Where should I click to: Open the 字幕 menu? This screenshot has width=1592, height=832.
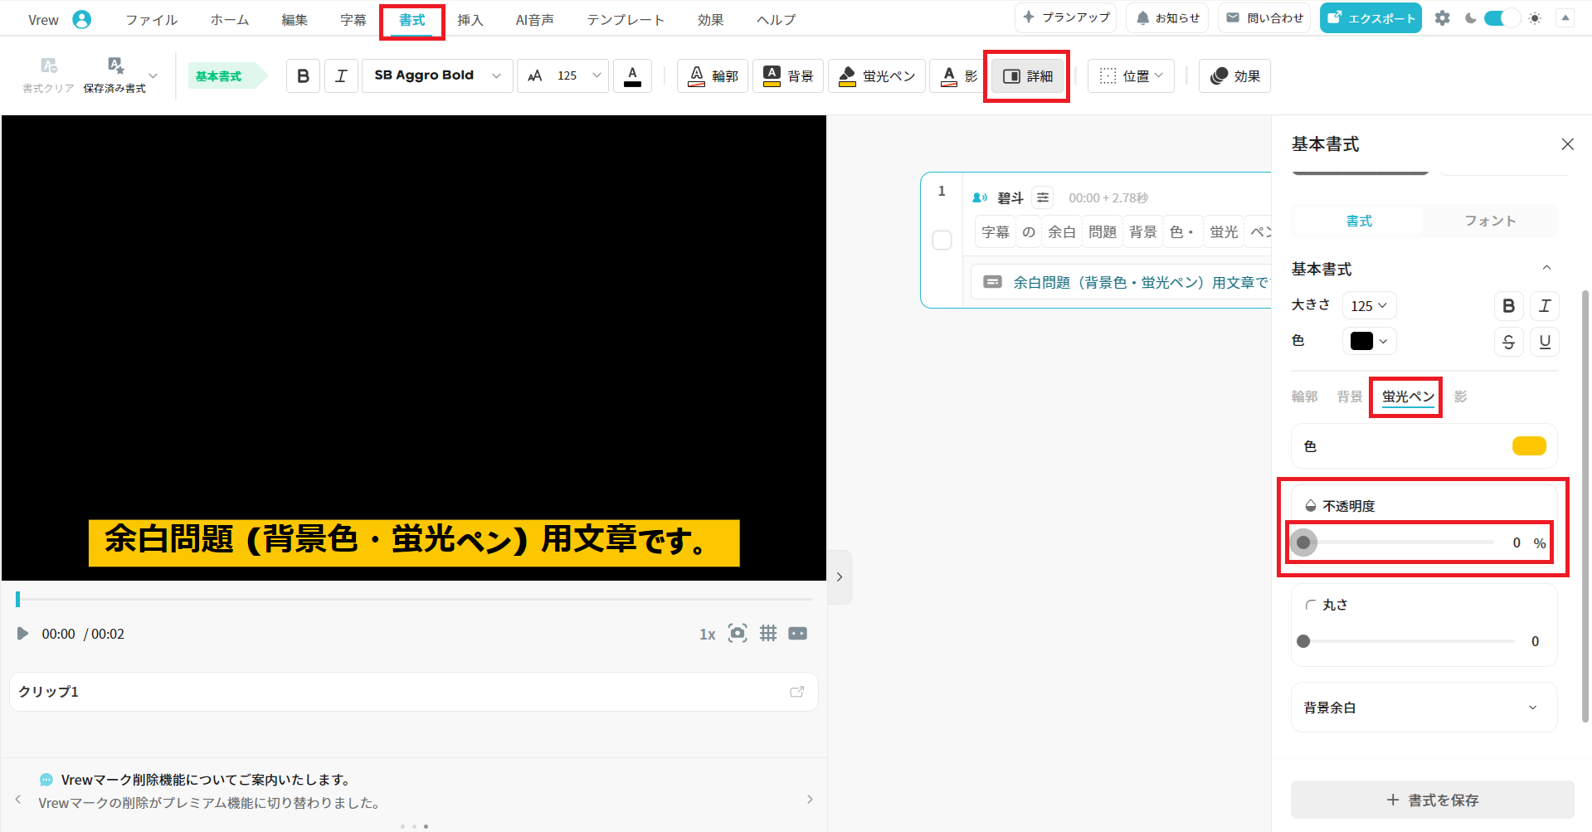pos(353,20)
